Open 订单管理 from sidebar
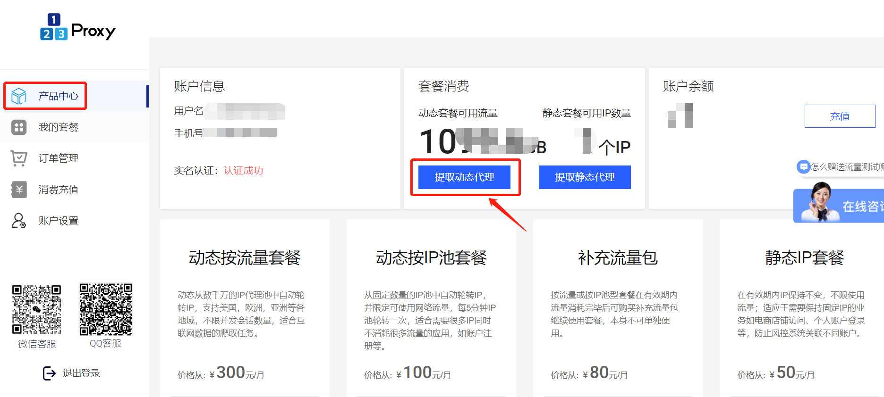884x397 pixels. [x=59, y=158]
